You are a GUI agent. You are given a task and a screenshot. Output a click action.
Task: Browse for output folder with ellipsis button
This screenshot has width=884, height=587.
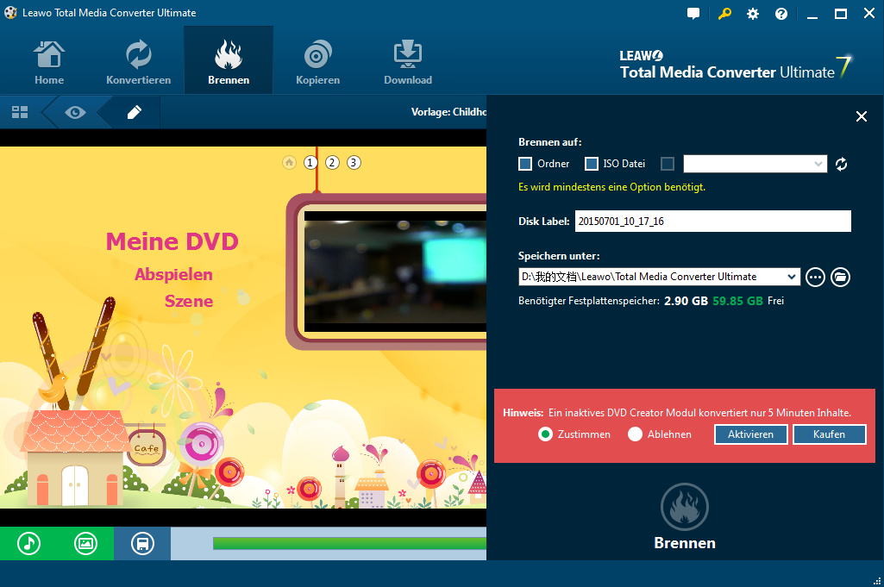815,278
